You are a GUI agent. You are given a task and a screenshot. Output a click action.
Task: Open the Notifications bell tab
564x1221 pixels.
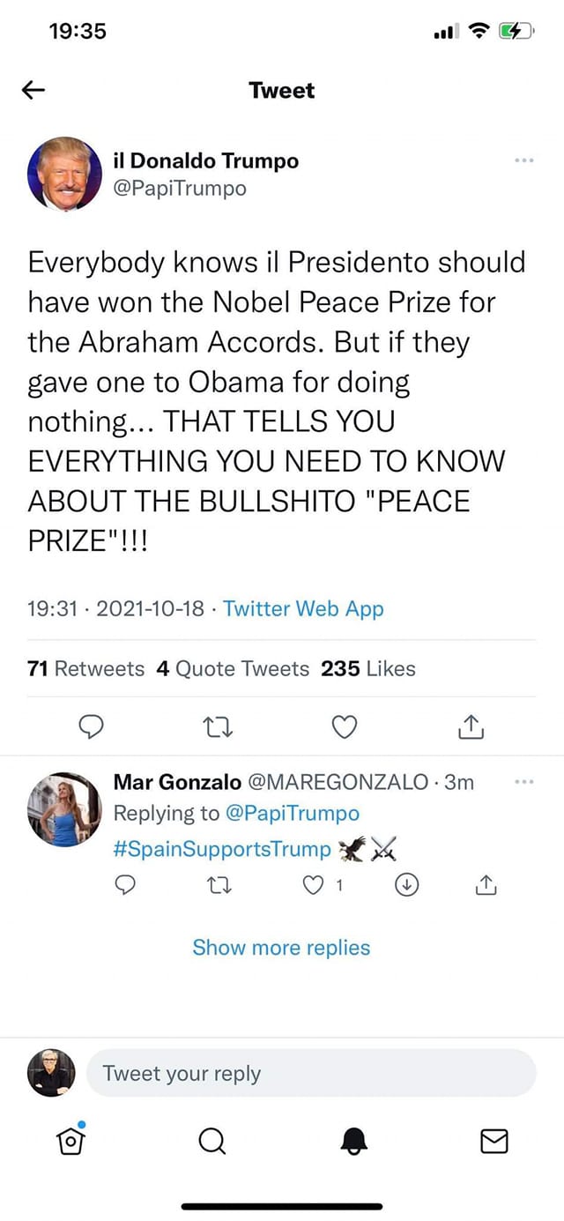point(352,1142)
